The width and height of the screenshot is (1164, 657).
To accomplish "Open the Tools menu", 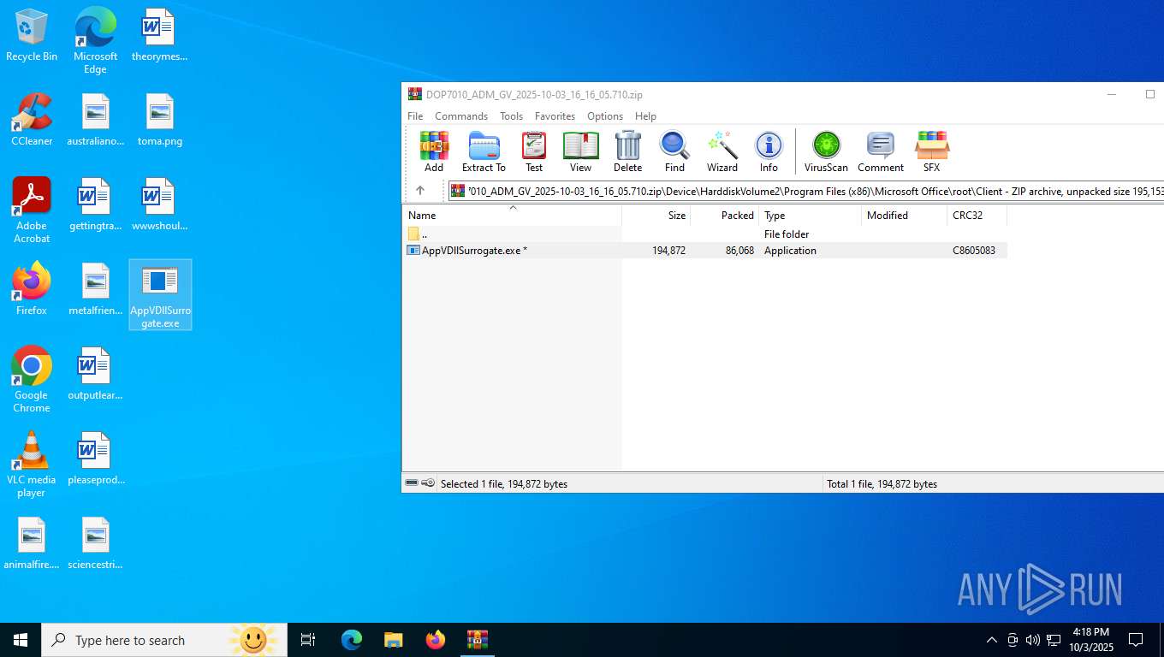I will point(511,116).
